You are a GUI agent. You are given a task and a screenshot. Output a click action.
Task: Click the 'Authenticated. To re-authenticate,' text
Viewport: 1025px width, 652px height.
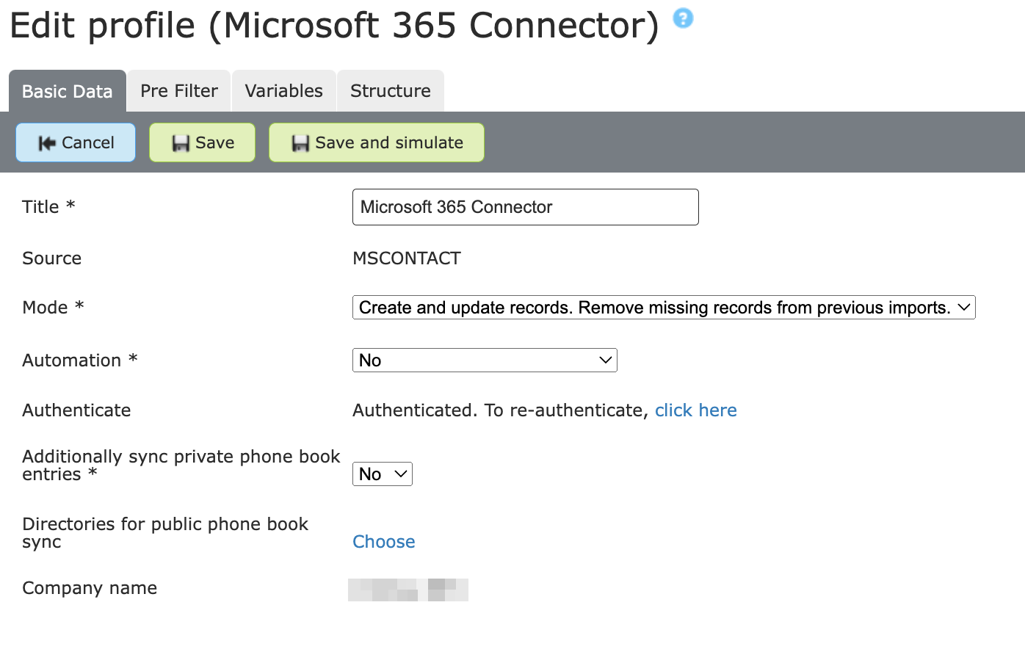click(500, 410)
